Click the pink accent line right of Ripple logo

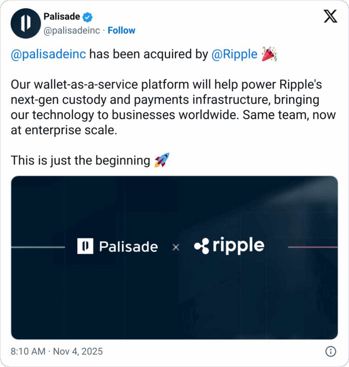tap(312, 247)
